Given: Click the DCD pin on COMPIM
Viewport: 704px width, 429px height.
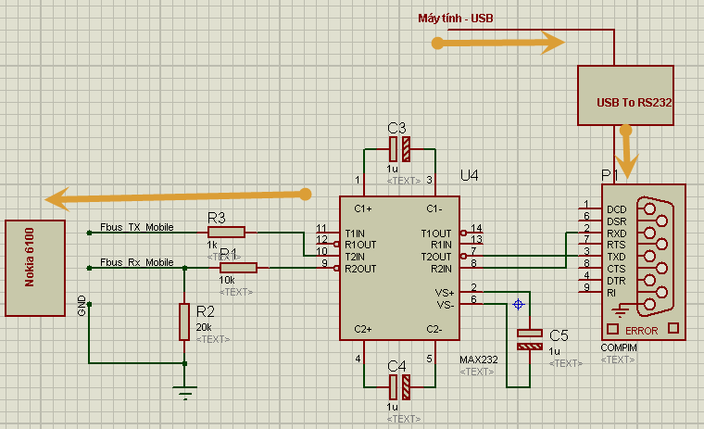Looking at the screenshot, I should (x=616, y=209).
